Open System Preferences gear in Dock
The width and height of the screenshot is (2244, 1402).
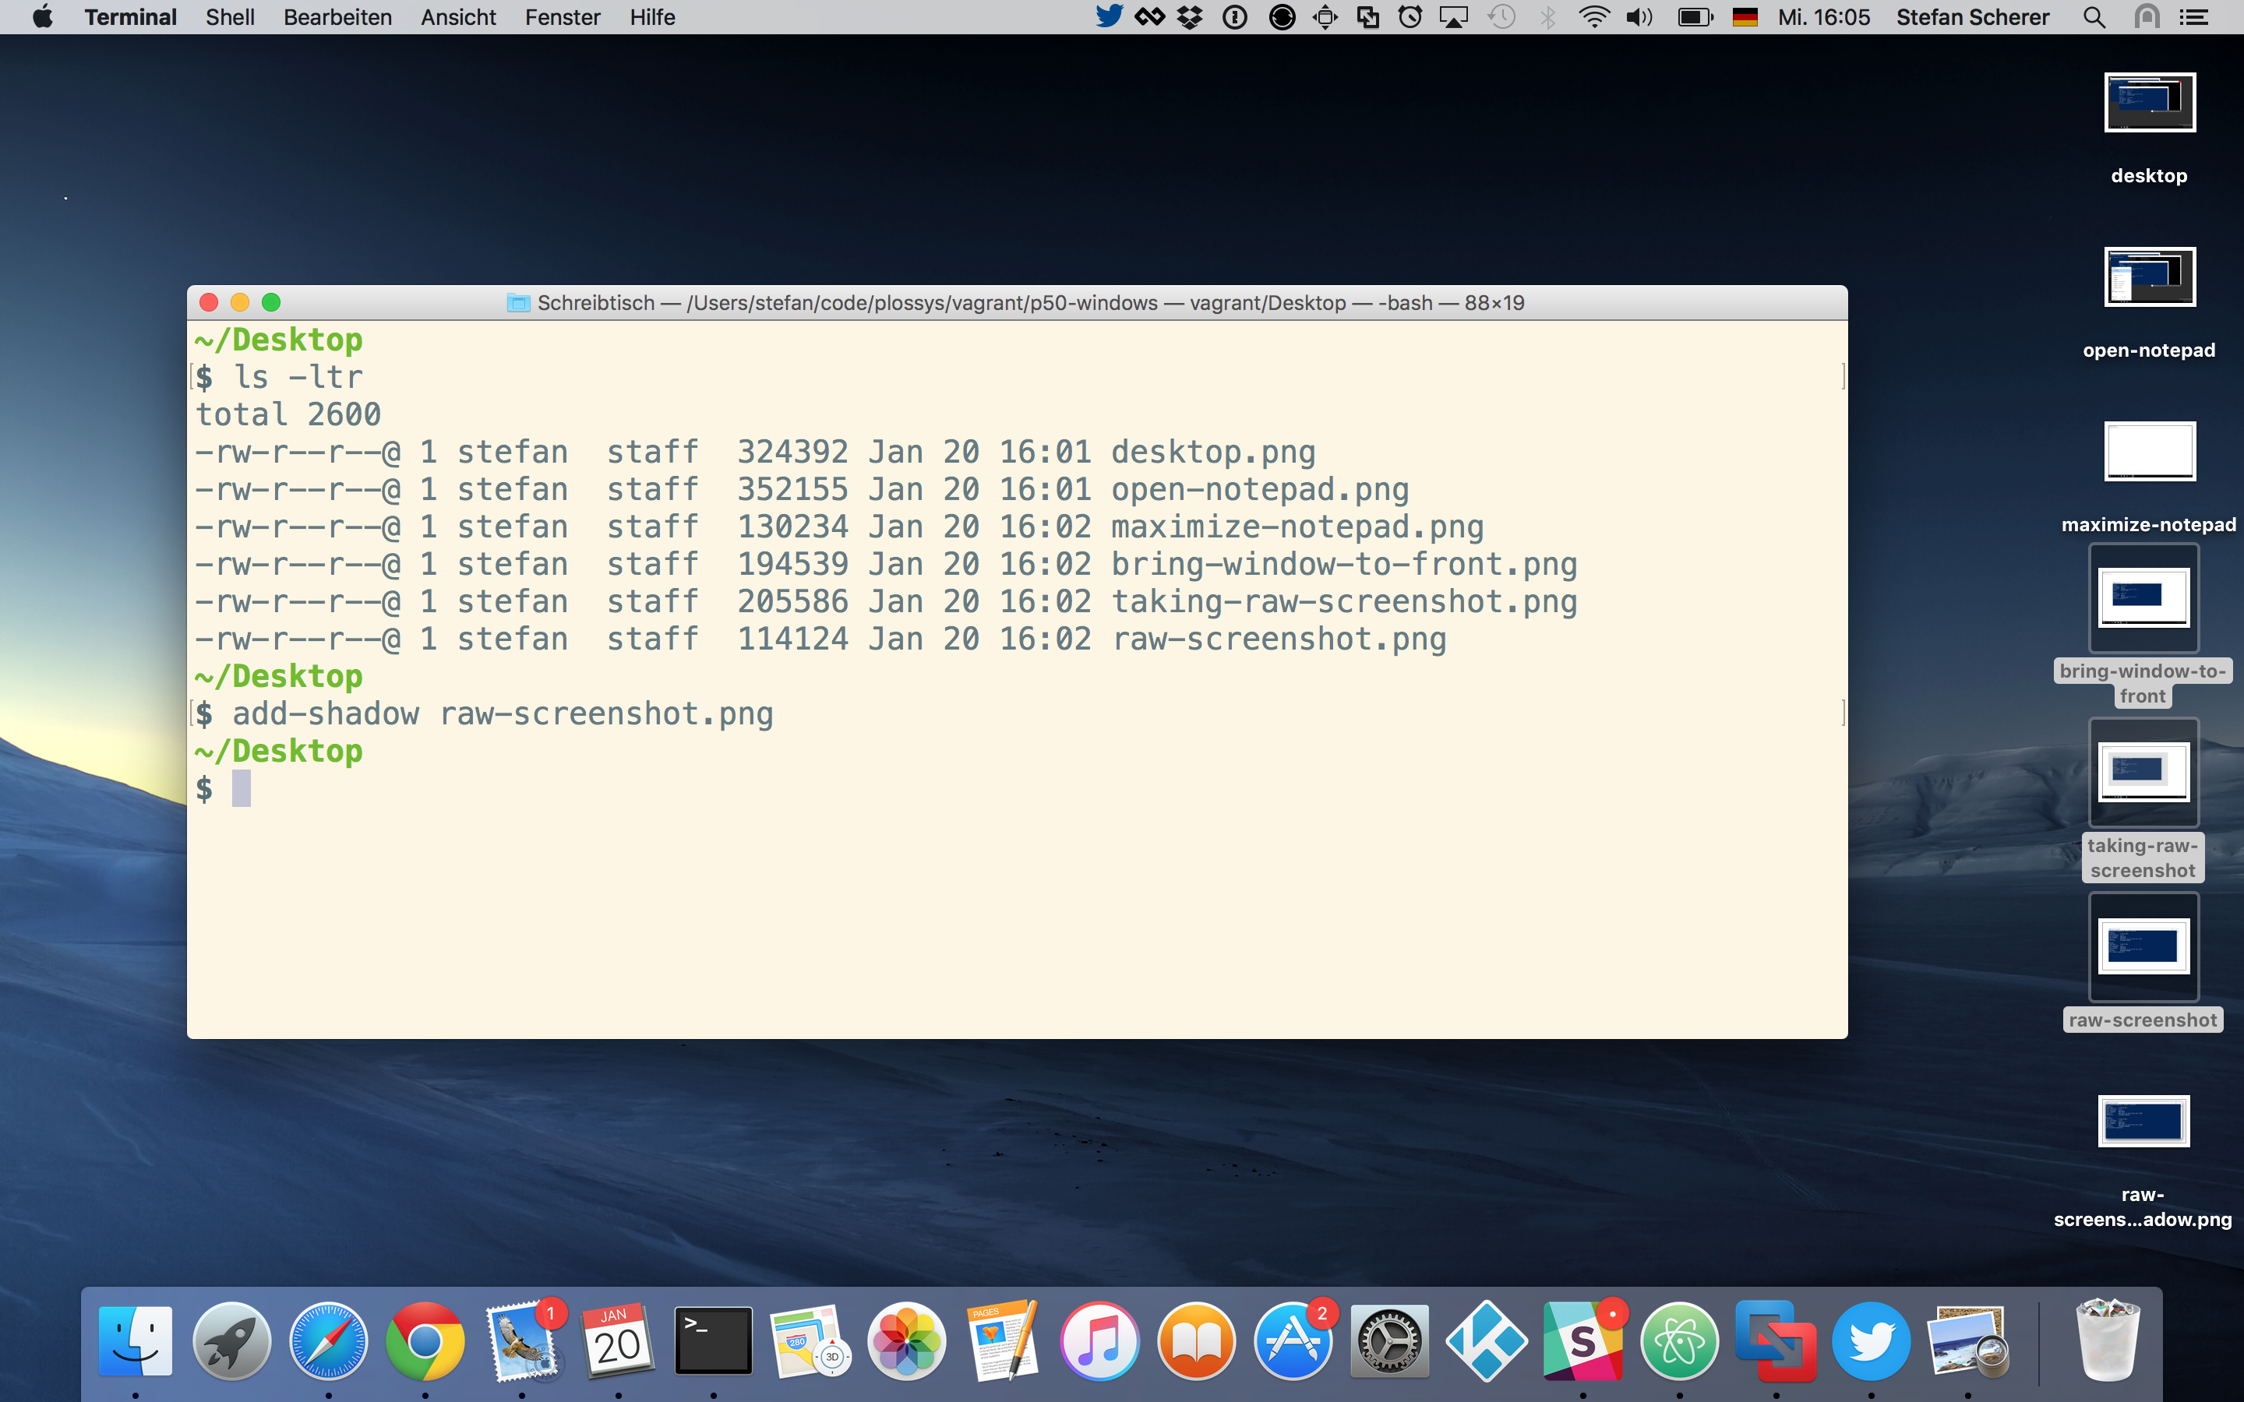point(1389,1340)
